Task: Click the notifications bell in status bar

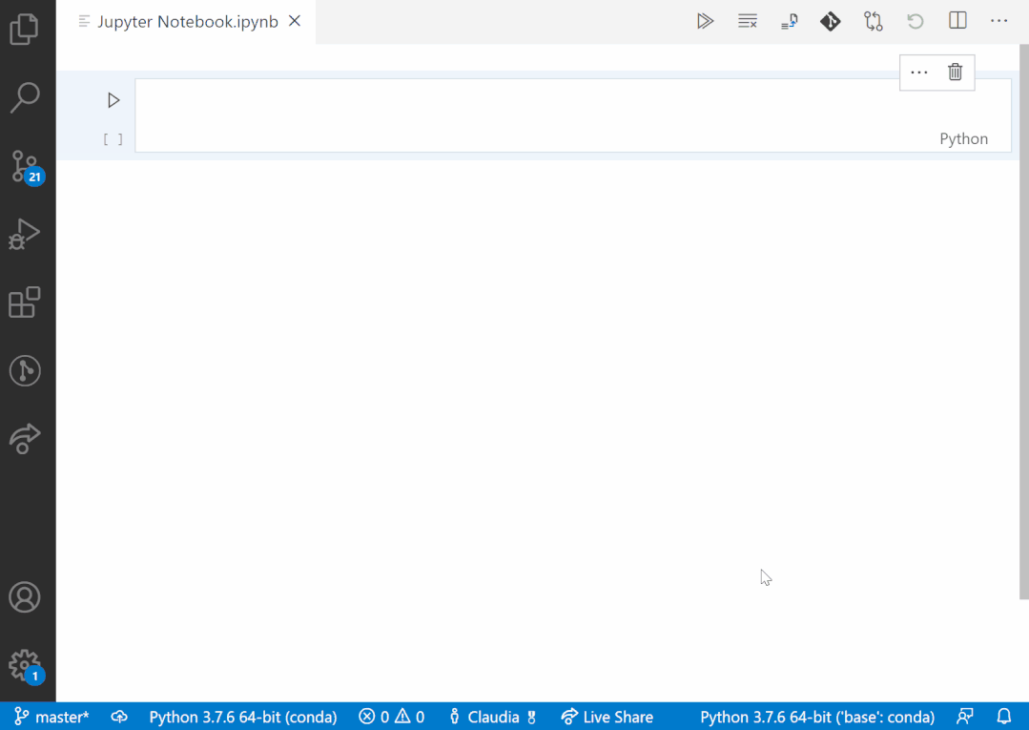Action: (x=1003, y=717)
